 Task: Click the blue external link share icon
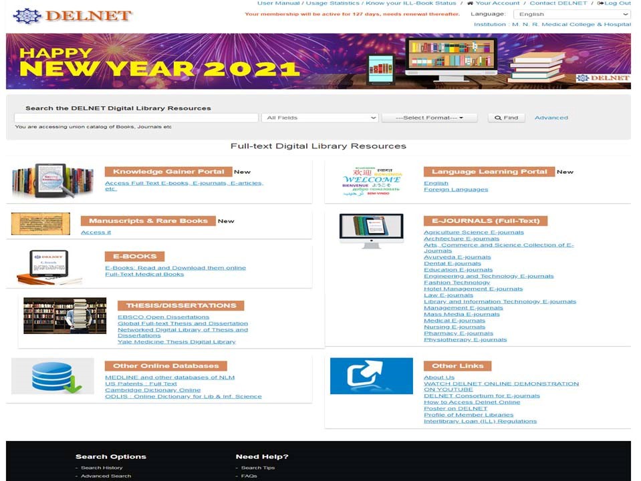coord(372,376)
